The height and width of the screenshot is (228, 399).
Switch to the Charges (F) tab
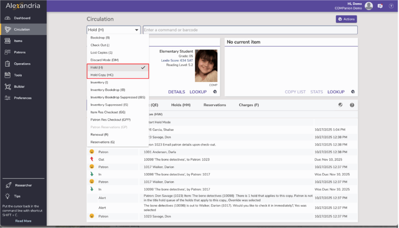tap(249, 105)
